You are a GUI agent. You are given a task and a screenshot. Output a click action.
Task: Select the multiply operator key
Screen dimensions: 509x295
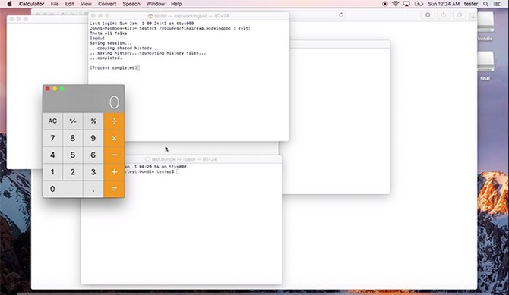pyautogui.click(x=114, y=138)
